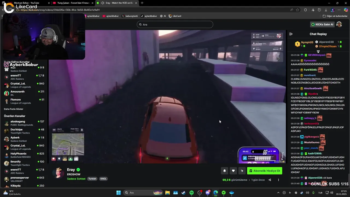The image size is (350, 197).
Task: Open the user profile avatar at top right
Action: click(x=339, y=24)
